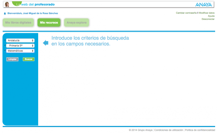Click the teacher avatar photo in header
This screenshot has width=217, height=133.
tap(7, 4)
